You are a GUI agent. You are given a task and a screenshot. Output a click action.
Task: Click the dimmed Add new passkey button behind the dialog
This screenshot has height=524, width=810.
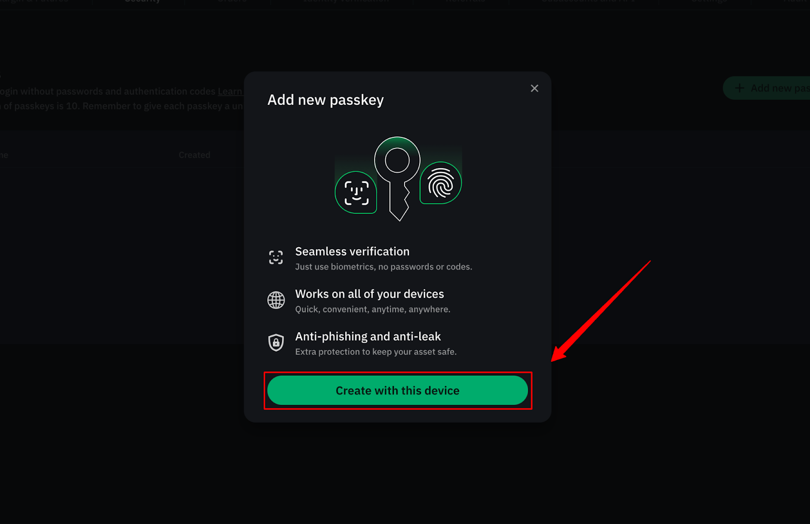pyautogui.click(x=766, y=88)
